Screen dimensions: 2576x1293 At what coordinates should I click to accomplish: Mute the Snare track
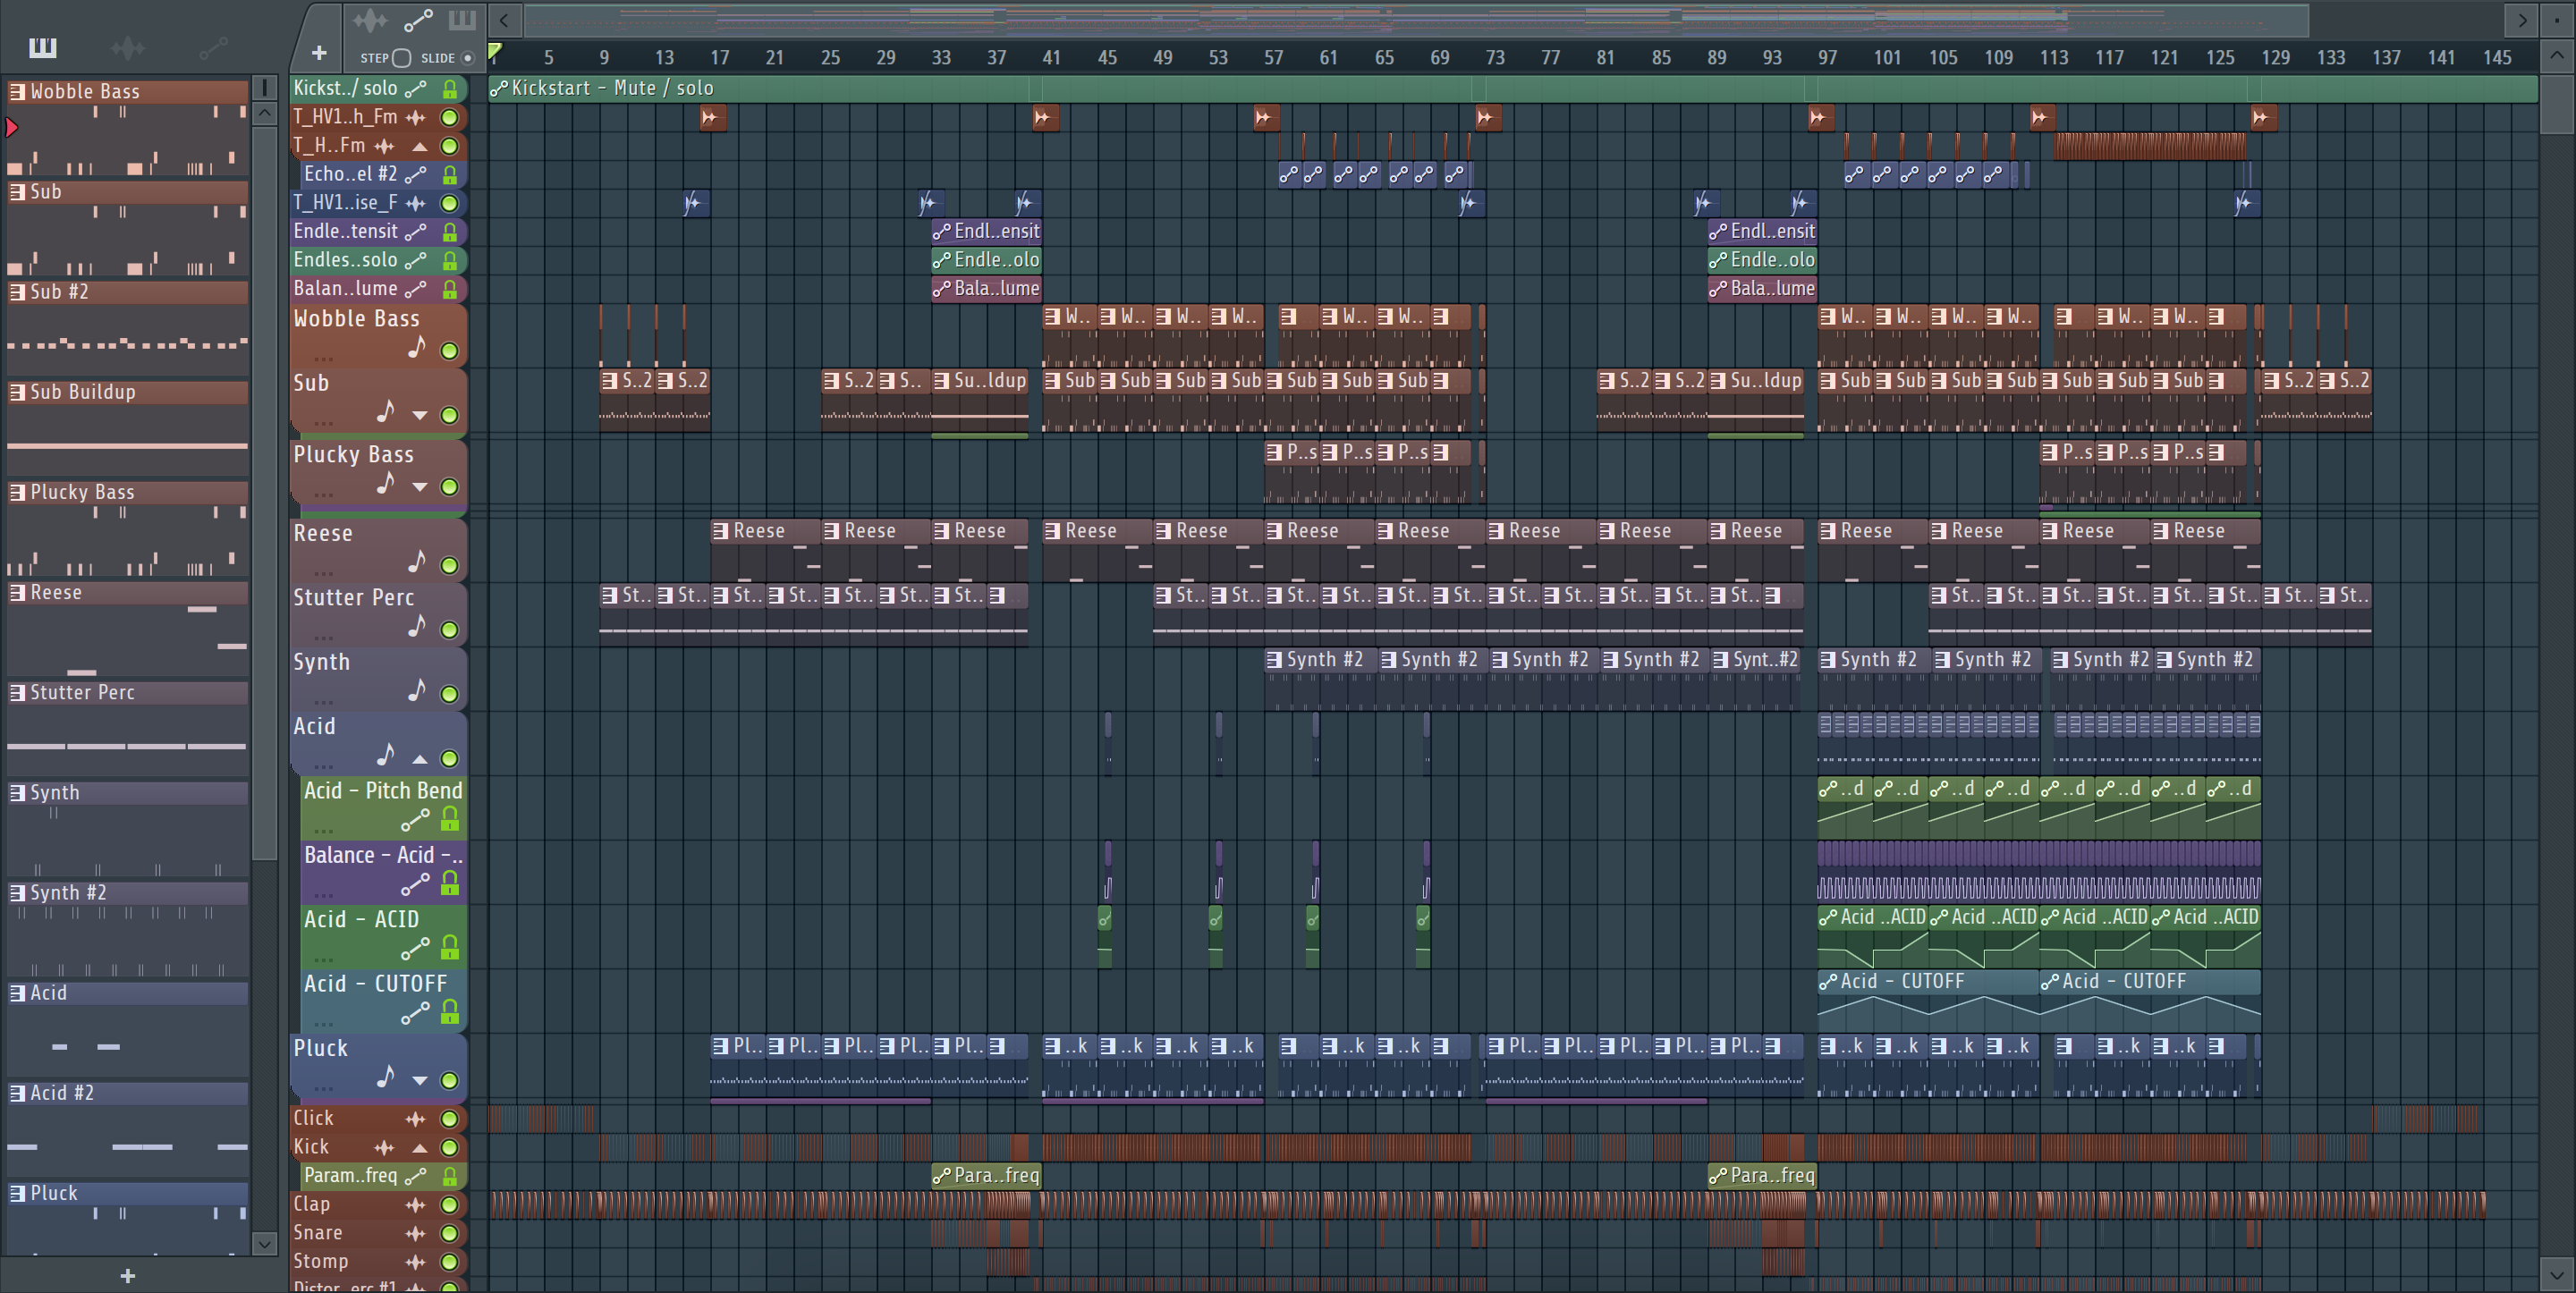tap(450, 1234)
